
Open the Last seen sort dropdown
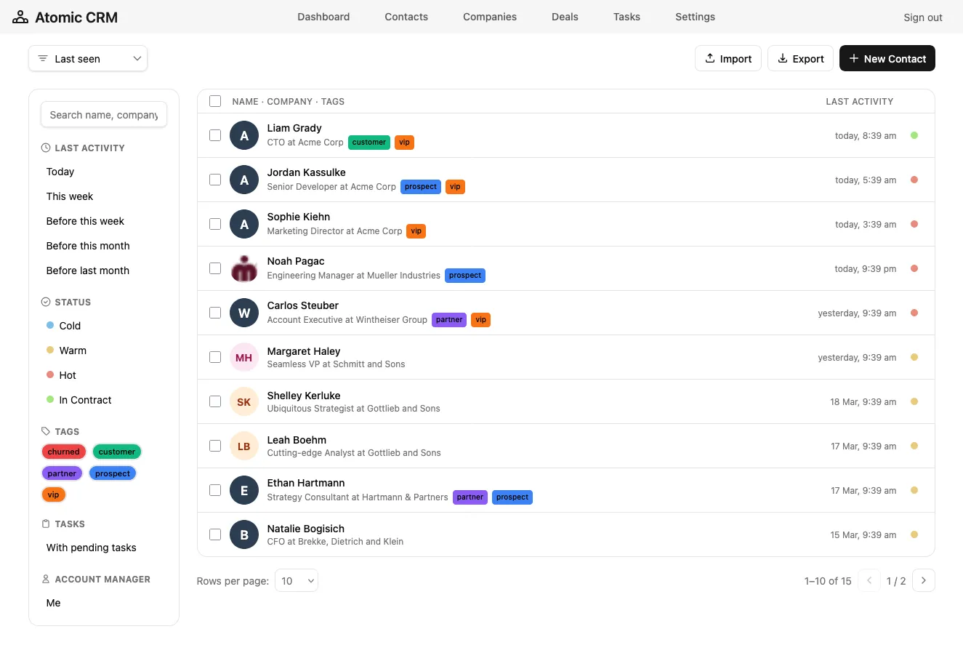point(88,59)
